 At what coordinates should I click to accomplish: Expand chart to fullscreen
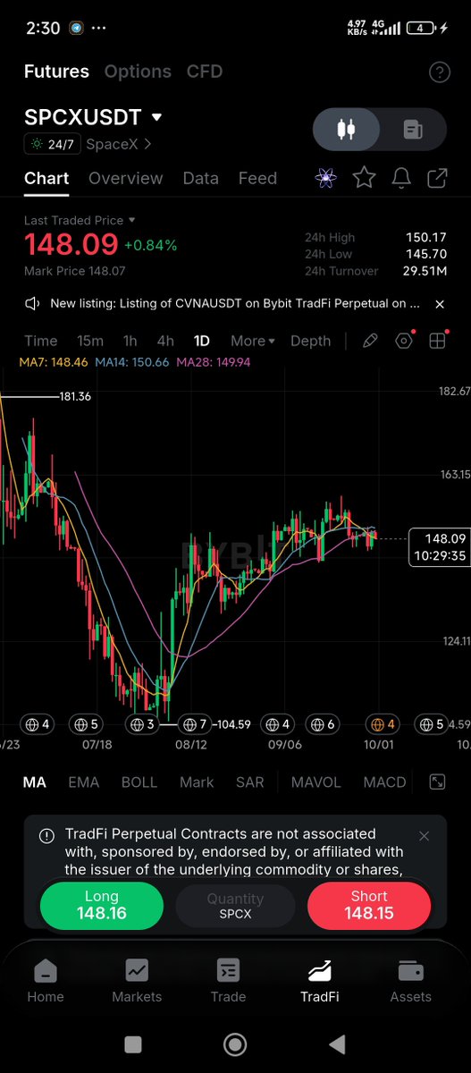(x=437, y=782)
